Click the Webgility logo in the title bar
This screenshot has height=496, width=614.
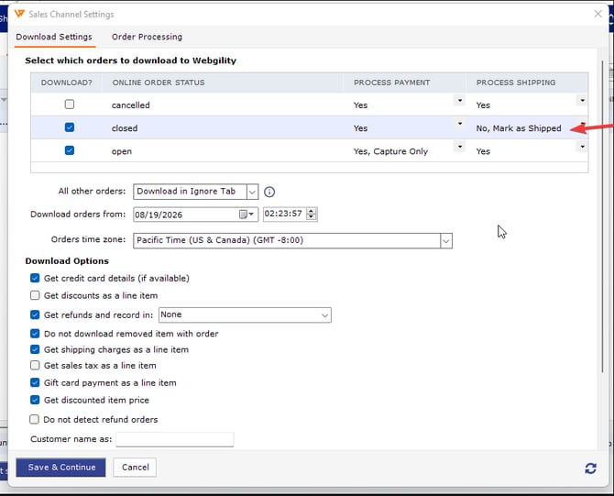click(19, 14)
